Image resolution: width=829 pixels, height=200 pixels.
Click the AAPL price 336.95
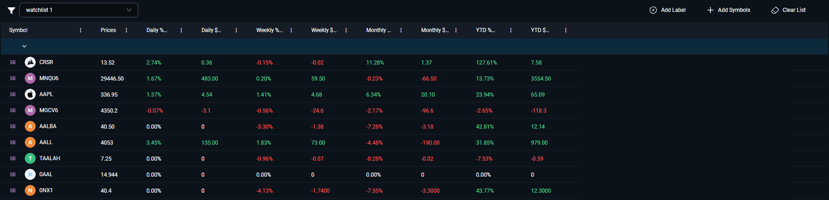tap(109, 95)
